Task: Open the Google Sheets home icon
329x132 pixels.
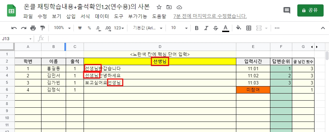Action: click(11, 10)
